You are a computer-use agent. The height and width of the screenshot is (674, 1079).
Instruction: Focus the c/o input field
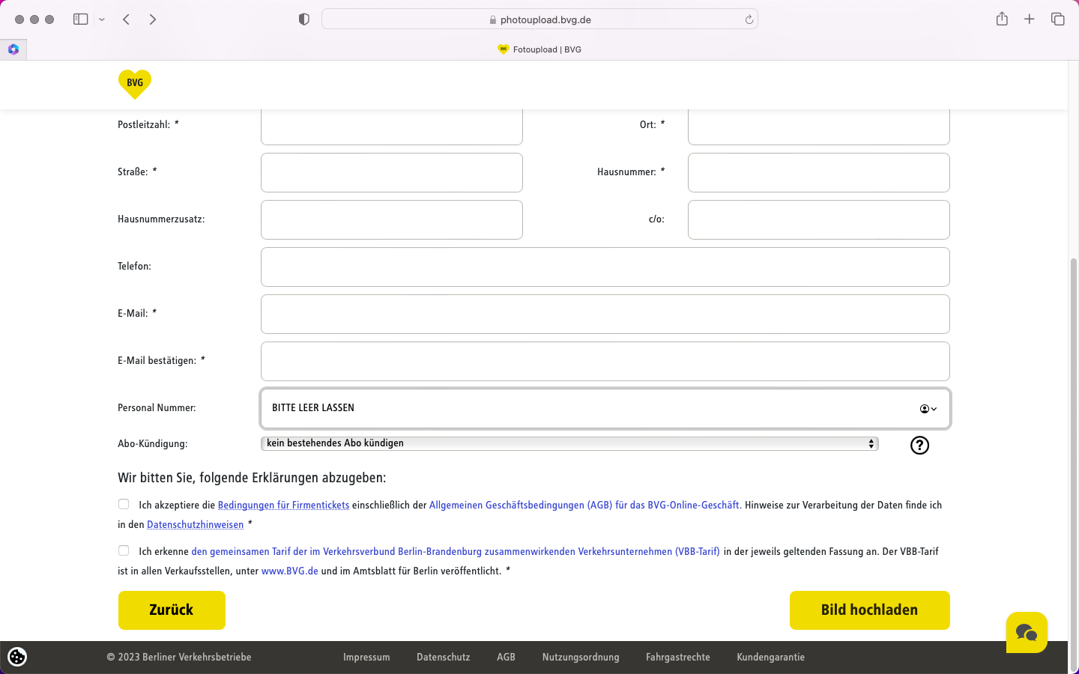pyautogui.click(x=819, y=220)
